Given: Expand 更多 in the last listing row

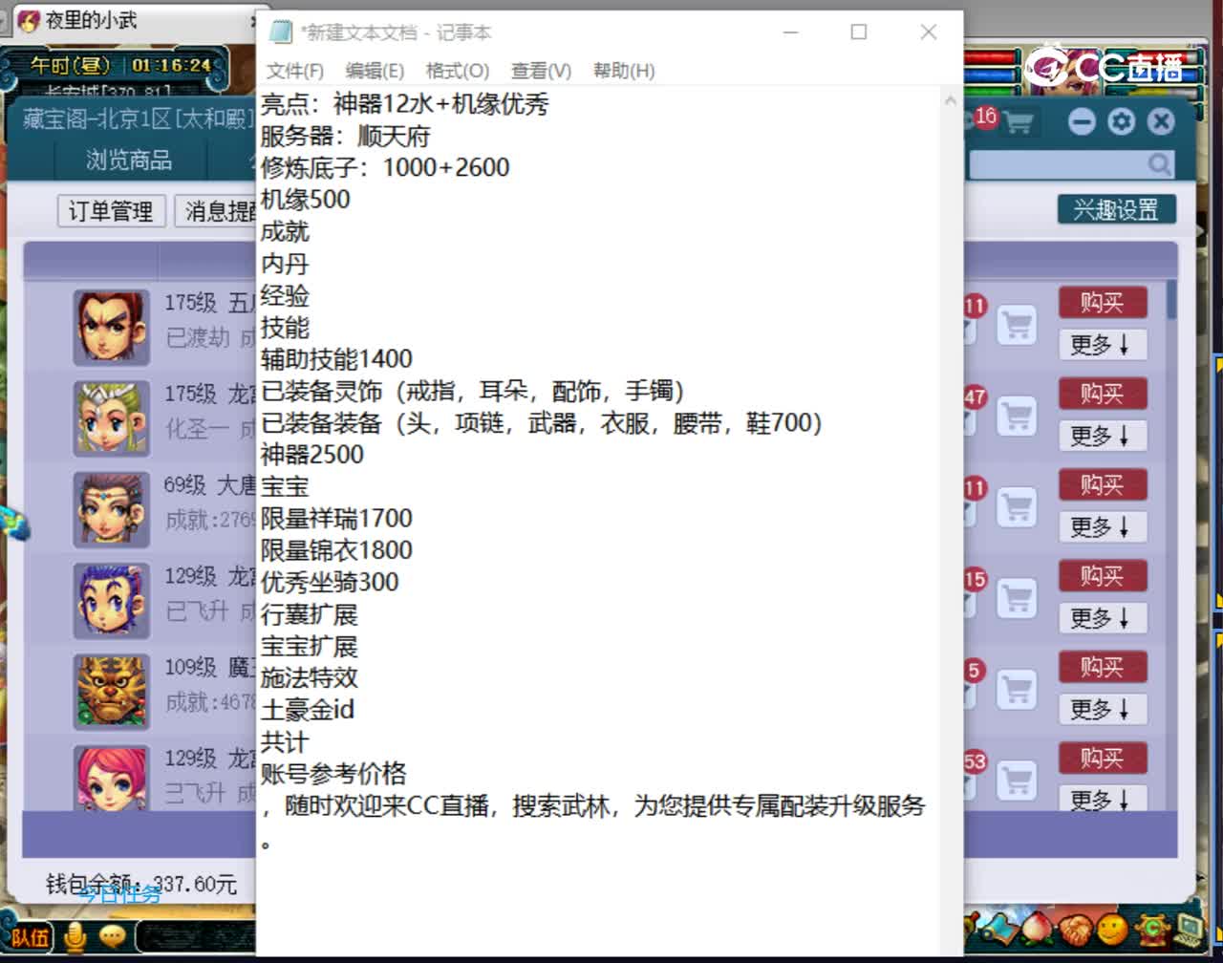Looking at the screenshot, I should 1102,799.
